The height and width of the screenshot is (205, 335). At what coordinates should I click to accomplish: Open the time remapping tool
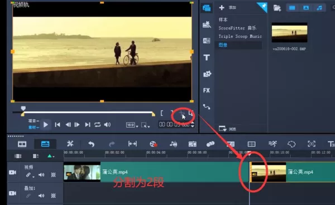click(x=272, y=144)
